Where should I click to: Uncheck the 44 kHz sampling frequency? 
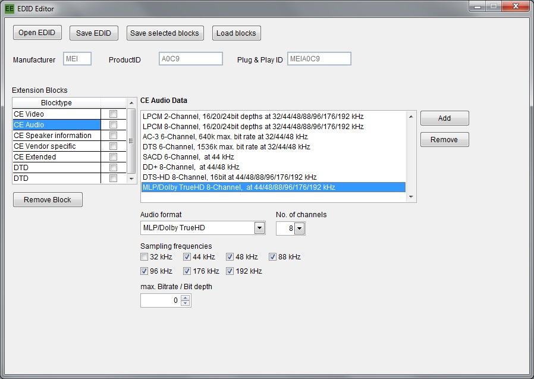[x=187, y=256]
